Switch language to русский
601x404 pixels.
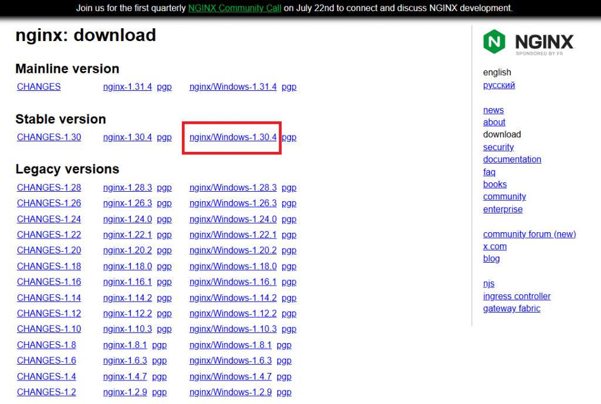pyautogui.click(x=499, y=86)
